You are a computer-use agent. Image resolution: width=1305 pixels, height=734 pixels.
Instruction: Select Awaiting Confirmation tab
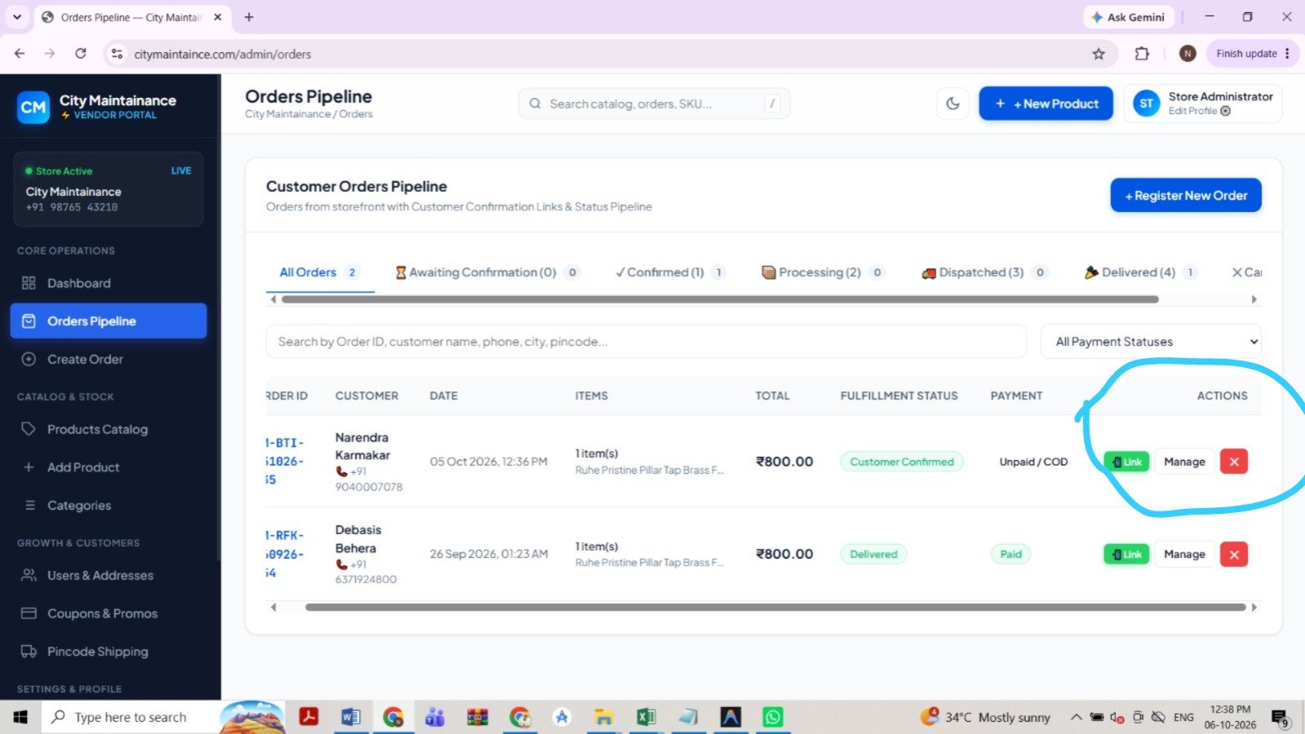pyautogui.click(x=487, y=272)
